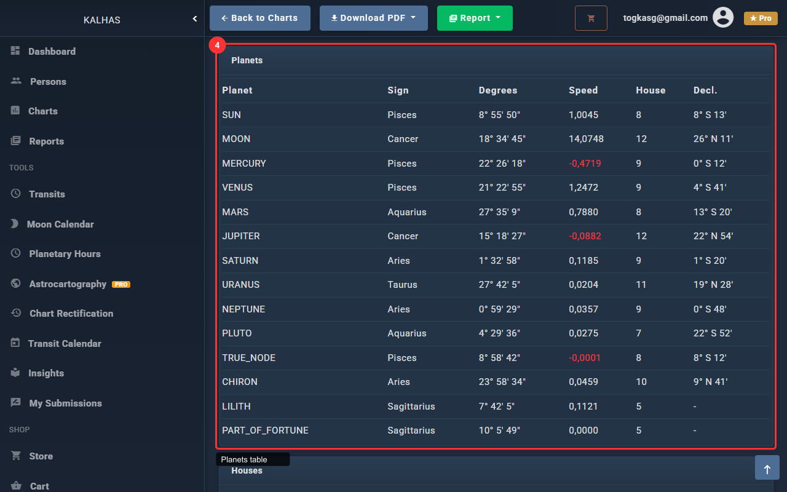Open Planetary Hours in the sidebar
Screen dimensions: 787x492
coord(65,254)
